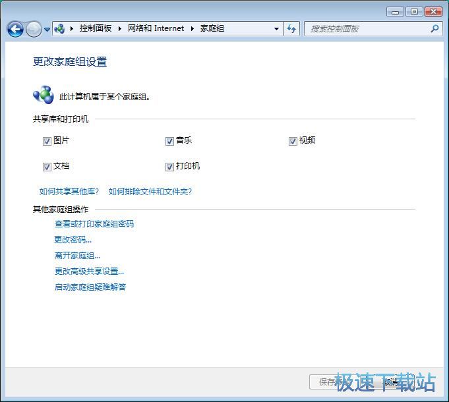The width and height of the screenshot is (449, 402).
Task: Maximize the homegroup window
Action: click(x=414, y=12)
